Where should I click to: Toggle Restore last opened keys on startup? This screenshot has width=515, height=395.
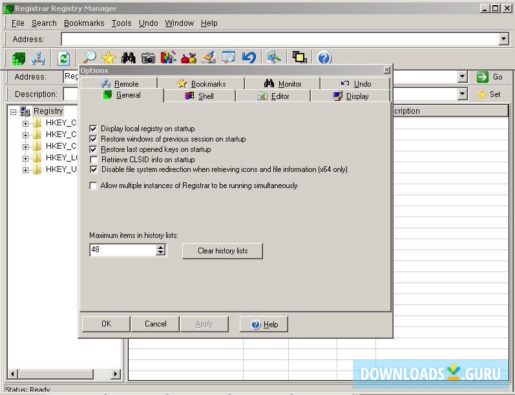pos(93,149)
